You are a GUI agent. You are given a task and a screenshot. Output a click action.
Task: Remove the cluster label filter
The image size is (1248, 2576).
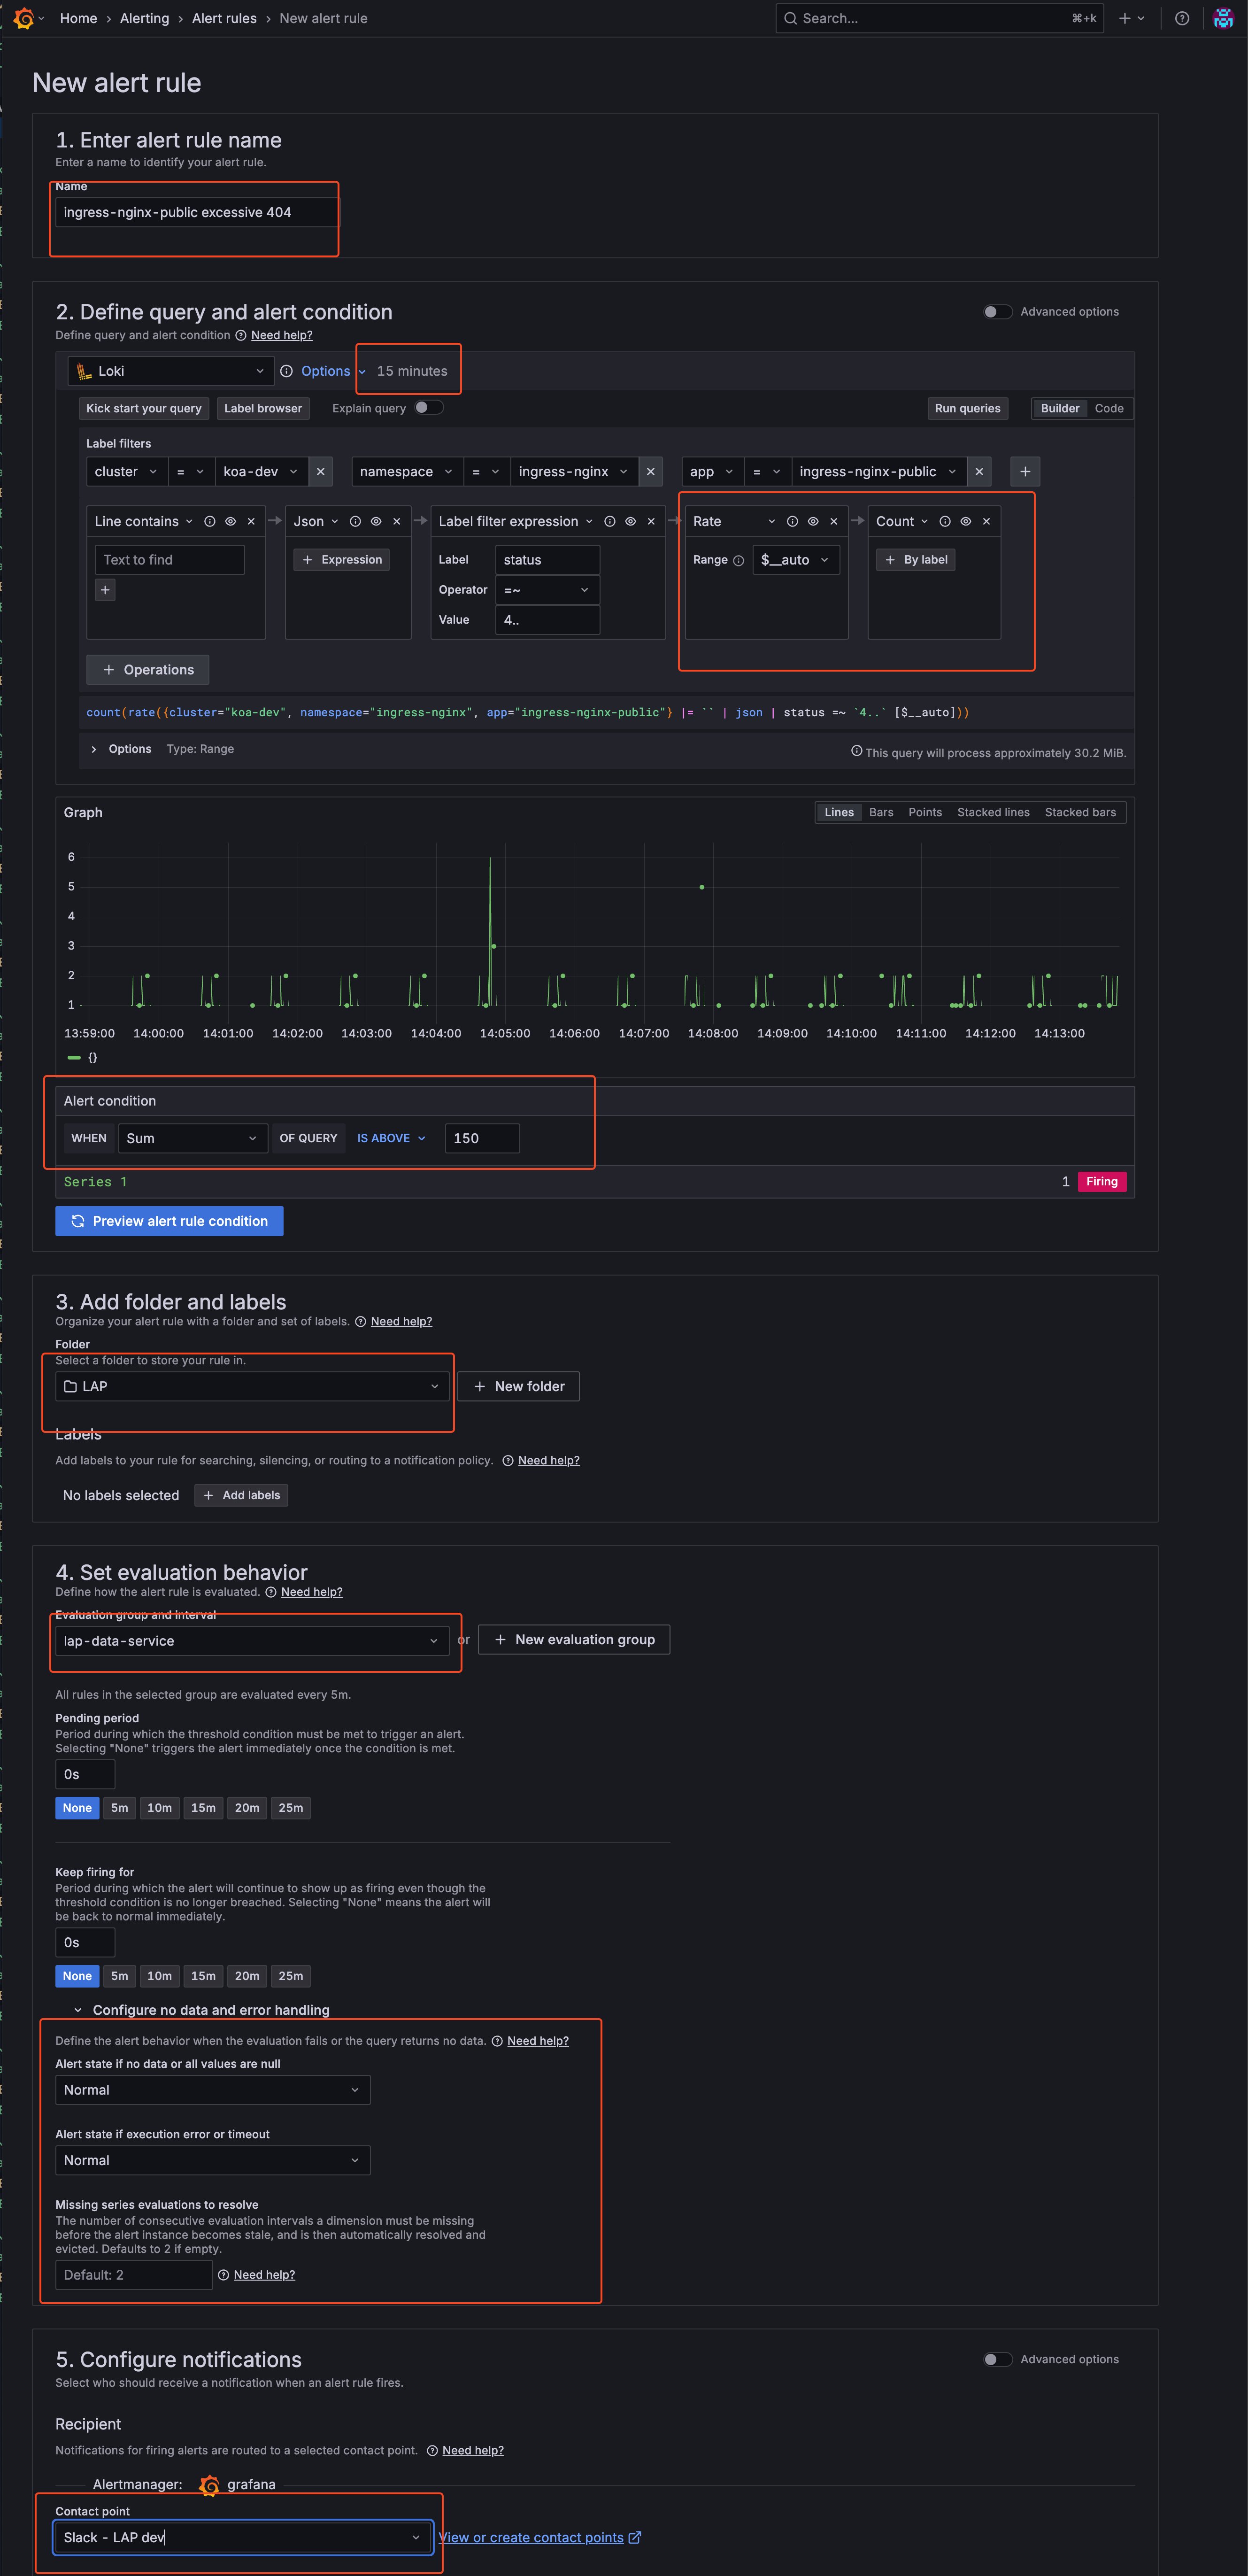coord(320,471)
